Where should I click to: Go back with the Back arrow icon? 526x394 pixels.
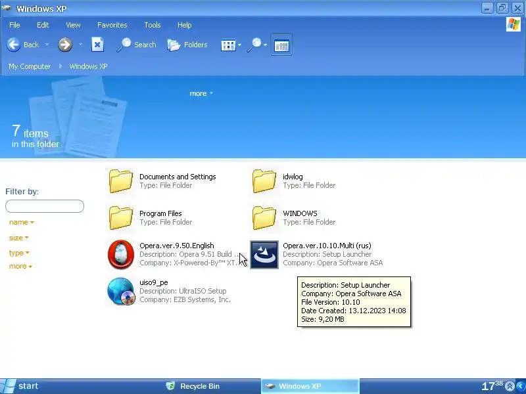click(14, 45)
